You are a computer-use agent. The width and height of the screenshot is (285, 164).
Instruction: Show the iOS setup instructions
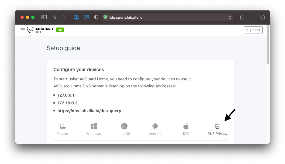[x=186, y=129]
